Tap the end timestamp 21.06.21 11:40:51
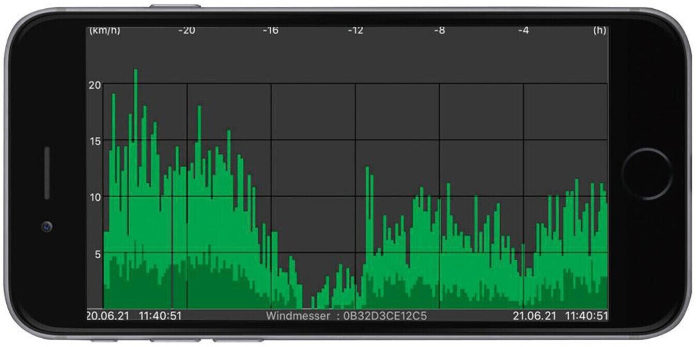 pos(560,316)
